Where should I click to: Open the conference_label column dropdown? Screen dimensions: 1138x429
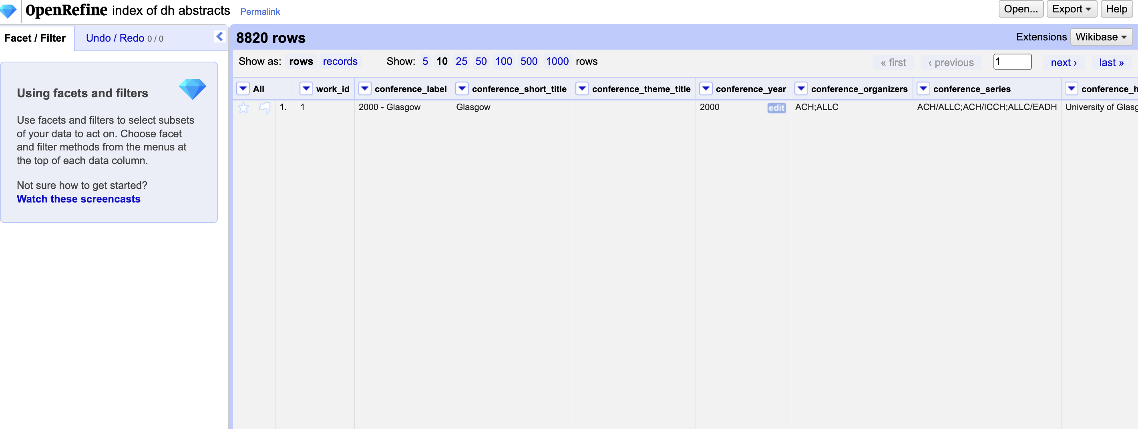(x=364, y=88)
